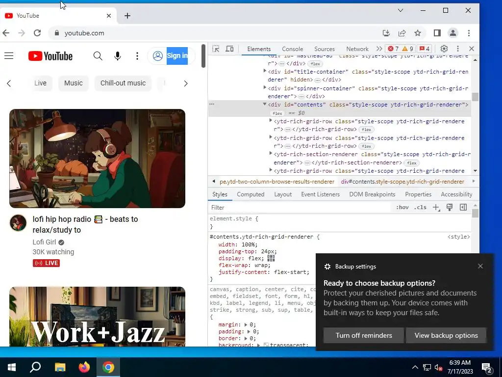Expand the first ytd-rich-grid-row node
502x377 pixels.
point(271,121)
